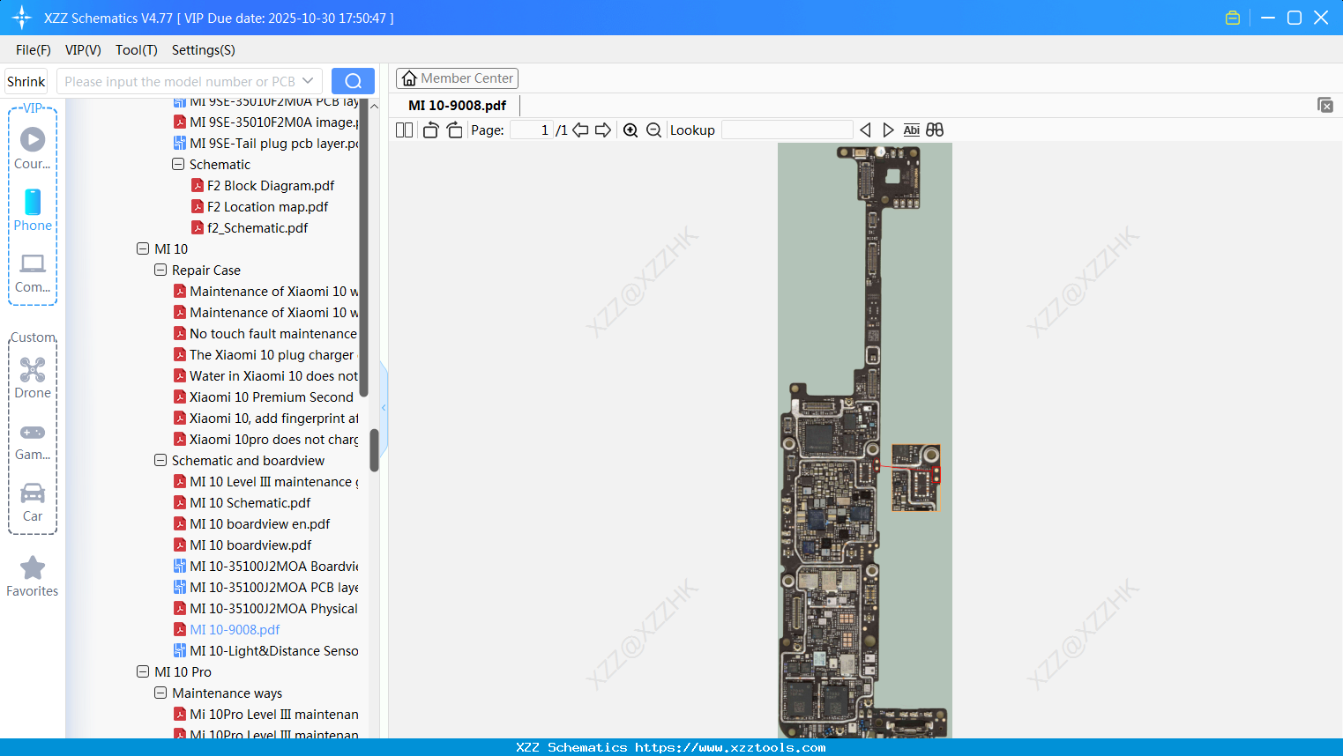Open the Tool menu
The height and width of the screenshot is (756, 1343).
tap(137, 50)
